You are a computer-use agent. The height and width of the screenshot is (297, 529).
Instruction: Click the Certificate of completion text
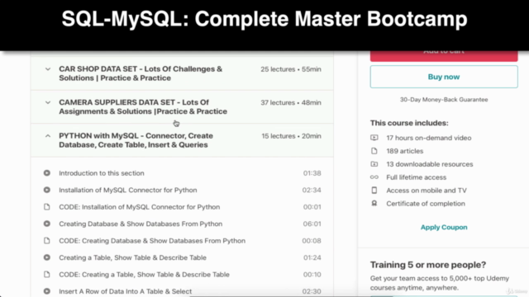[426, 204]
